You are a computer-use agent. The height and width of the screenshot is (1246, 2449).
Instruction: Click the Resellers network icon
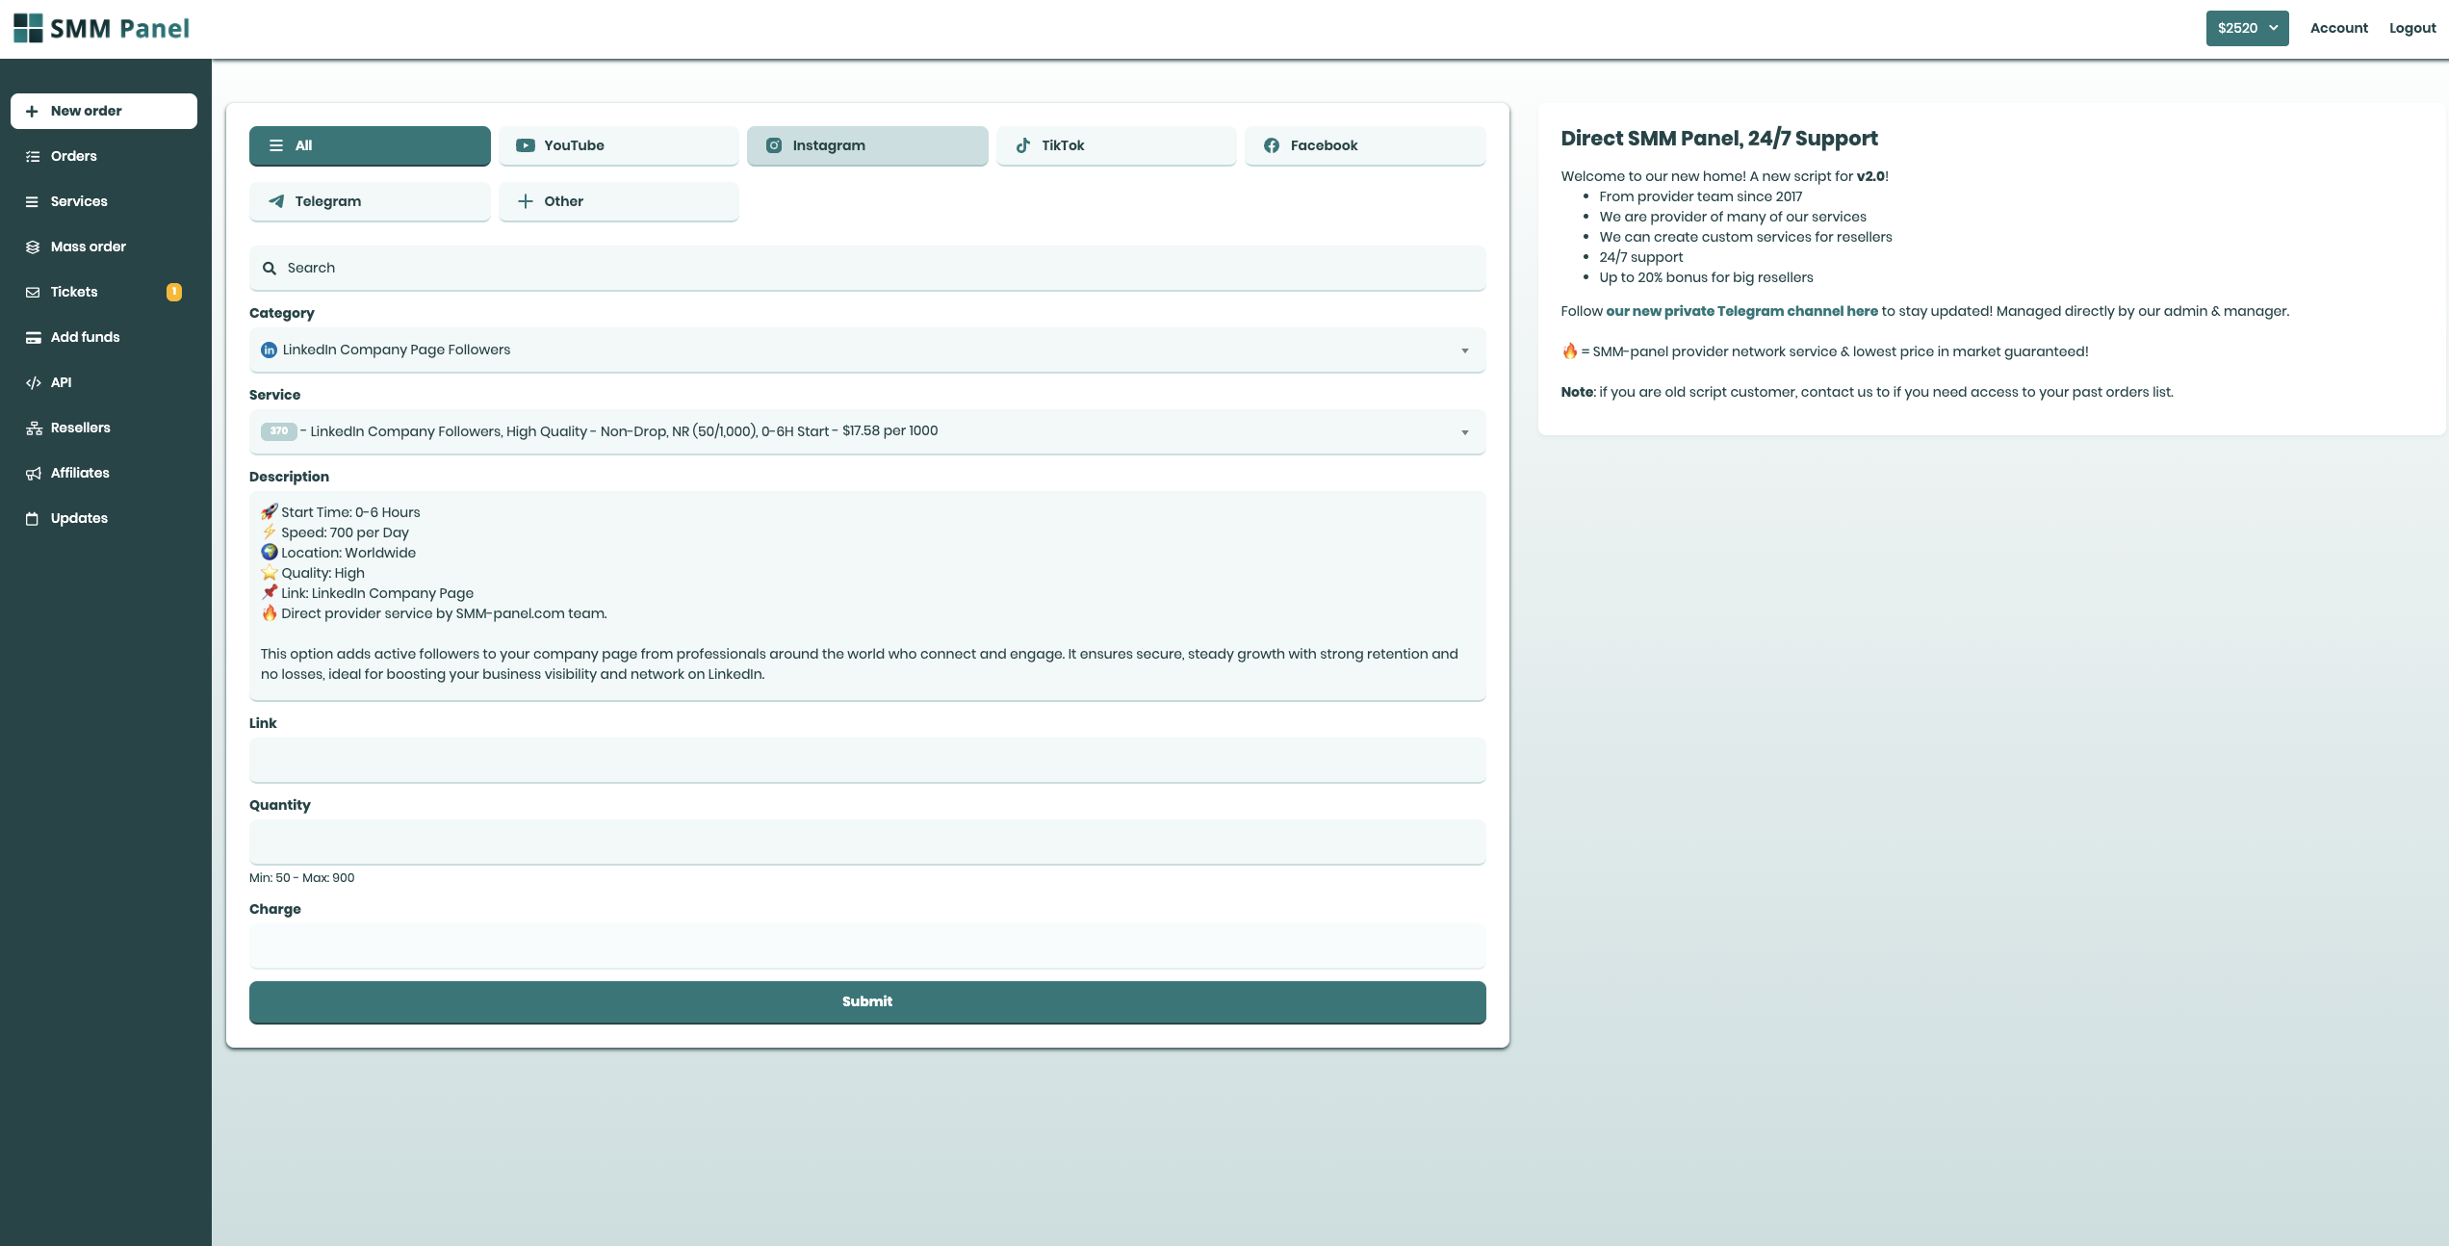[x=34, y=428]
